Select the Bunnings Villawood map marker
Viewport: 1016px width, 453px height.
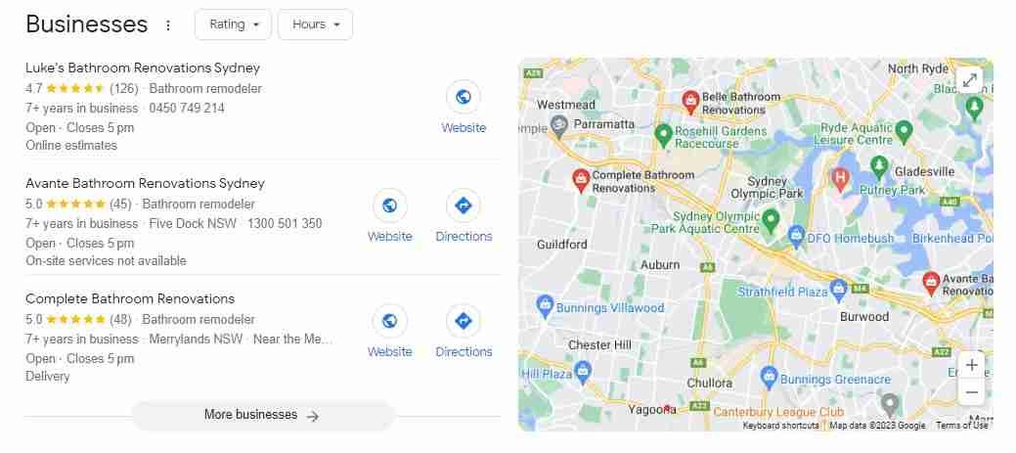[546, 304]
